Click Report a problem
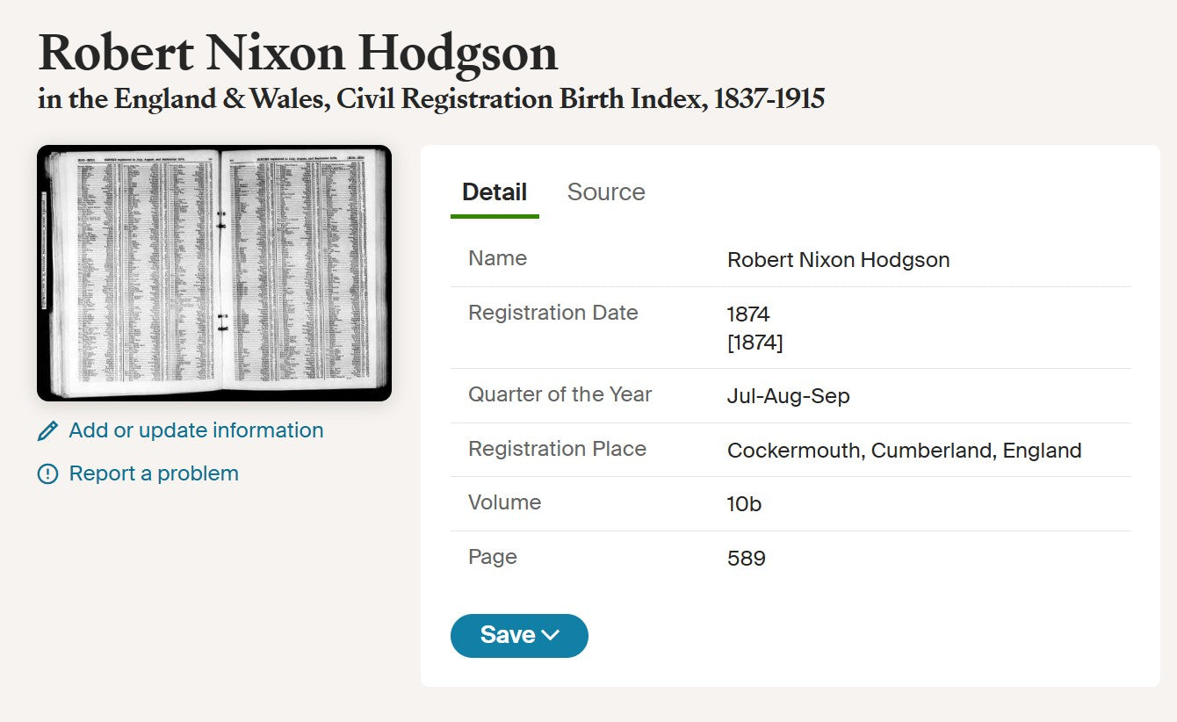Viewport: 1177px width, 722px height. pyautogui.click(x=154, y=473)
